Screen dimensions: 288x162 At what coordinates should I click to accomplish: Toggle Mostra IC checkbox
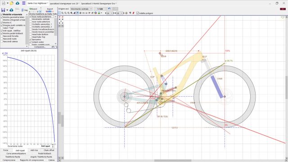tap(2, 22)
